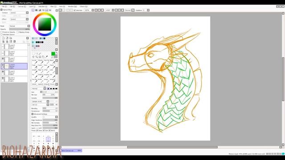Toggle visibility of bottom layer in list
The image size is (285, 160).
pos(3,78)
